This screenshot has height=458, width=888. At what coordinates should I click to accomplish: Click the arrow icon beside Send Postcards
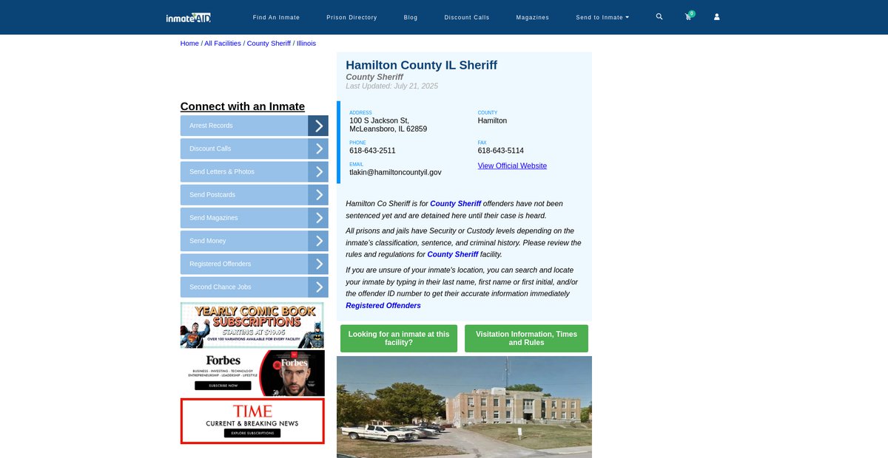click(318, 195)
